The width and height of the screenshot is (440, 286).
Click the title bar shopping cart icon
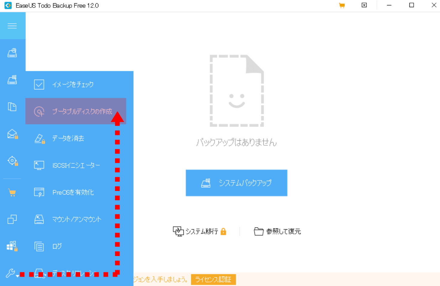(342, 5)
